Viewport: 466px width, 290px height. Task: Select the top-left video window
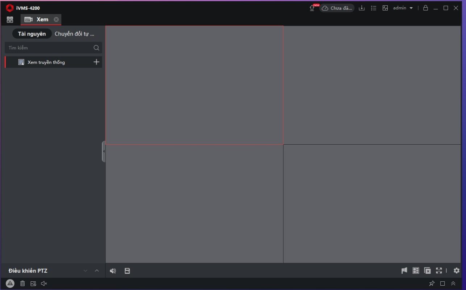coord(194,85)
